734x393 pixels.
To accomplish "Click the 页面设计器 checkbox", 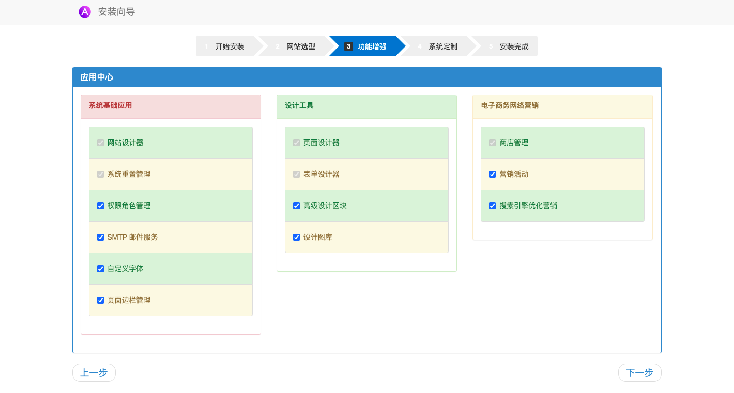I will pos(297,143).
